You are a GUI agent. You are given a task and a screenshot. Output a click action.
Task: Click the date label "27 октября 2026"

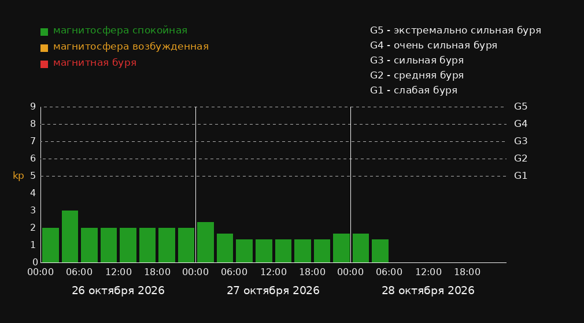click(x=273, y=291)
